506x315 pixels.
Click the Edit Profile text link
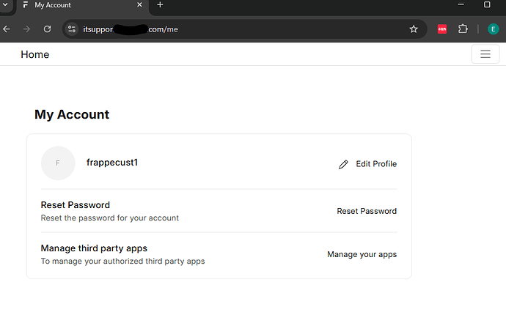[376, 164]
